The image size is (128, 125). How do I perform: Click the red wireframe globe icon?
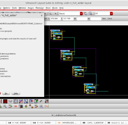[5, 101]
